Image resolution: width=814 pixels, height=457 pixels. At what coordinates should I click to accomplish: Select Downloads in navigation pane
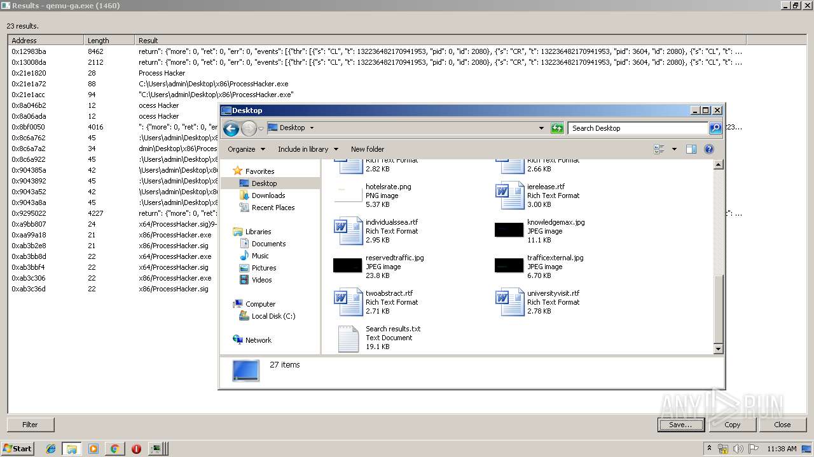pyautogui.click(x=268, y=195)
